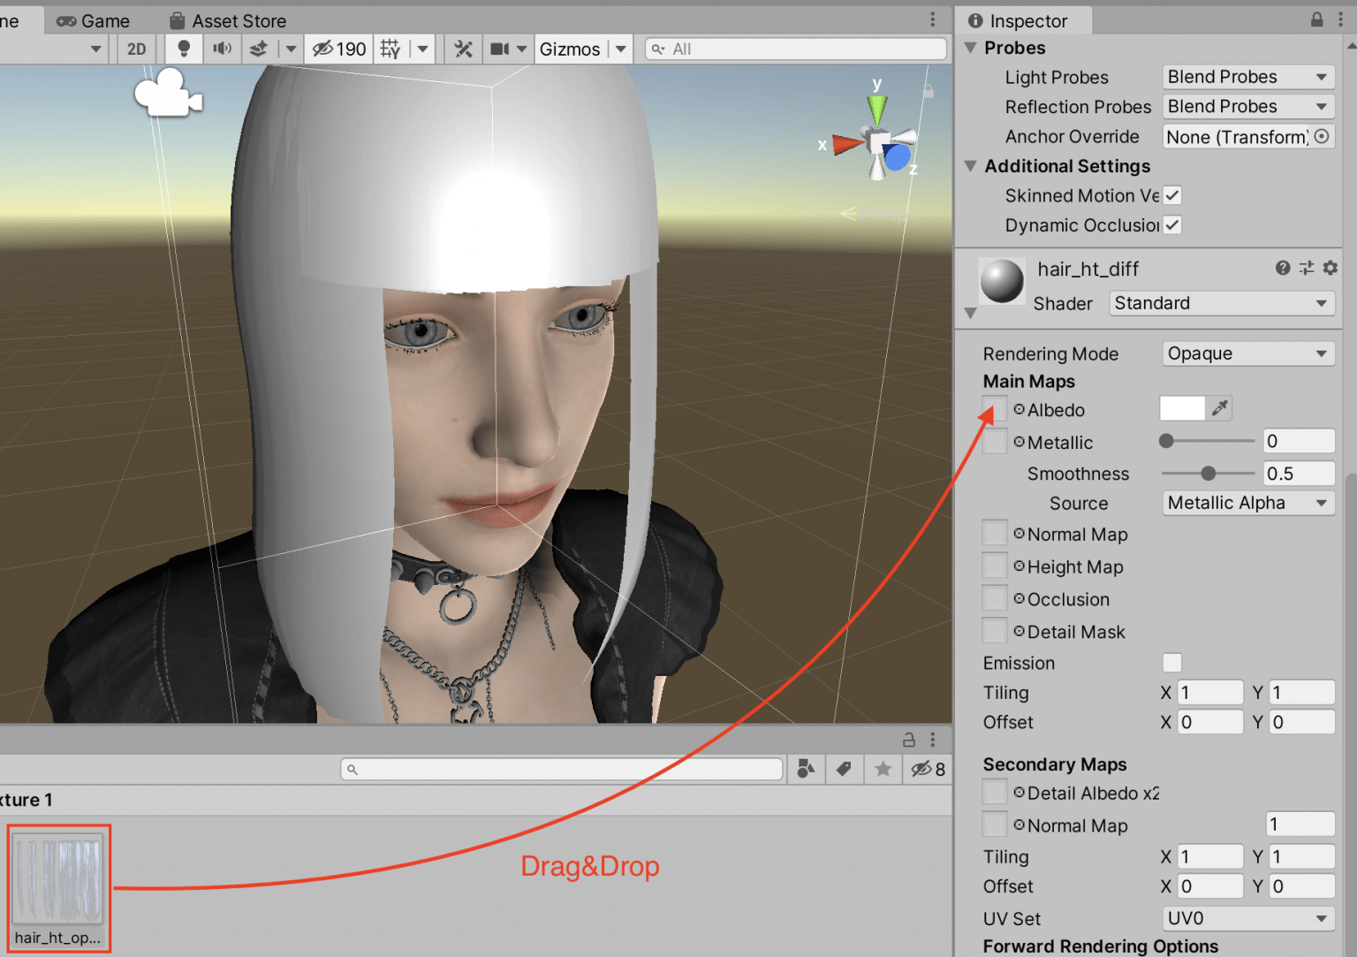Switch to the Game tab
The image size is (1357, 957).
[x=93, y=19]
